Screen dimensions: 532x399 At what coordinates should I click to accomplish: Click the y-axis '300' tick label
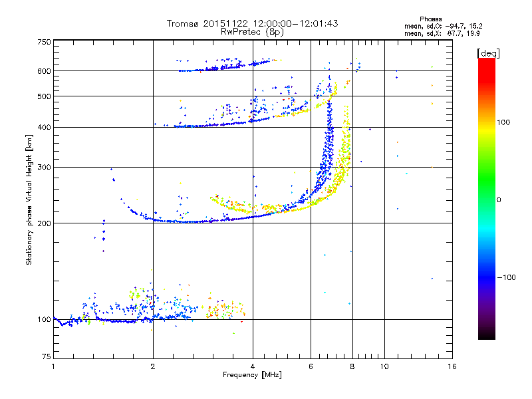tap(44, 168)
